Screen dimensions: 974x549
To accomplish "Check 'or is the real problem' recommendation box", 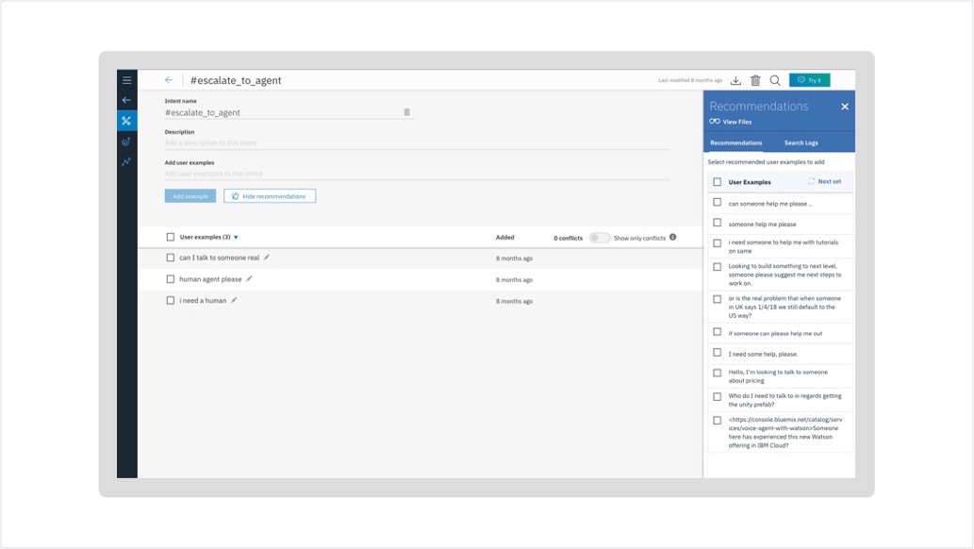I will 718,299.
